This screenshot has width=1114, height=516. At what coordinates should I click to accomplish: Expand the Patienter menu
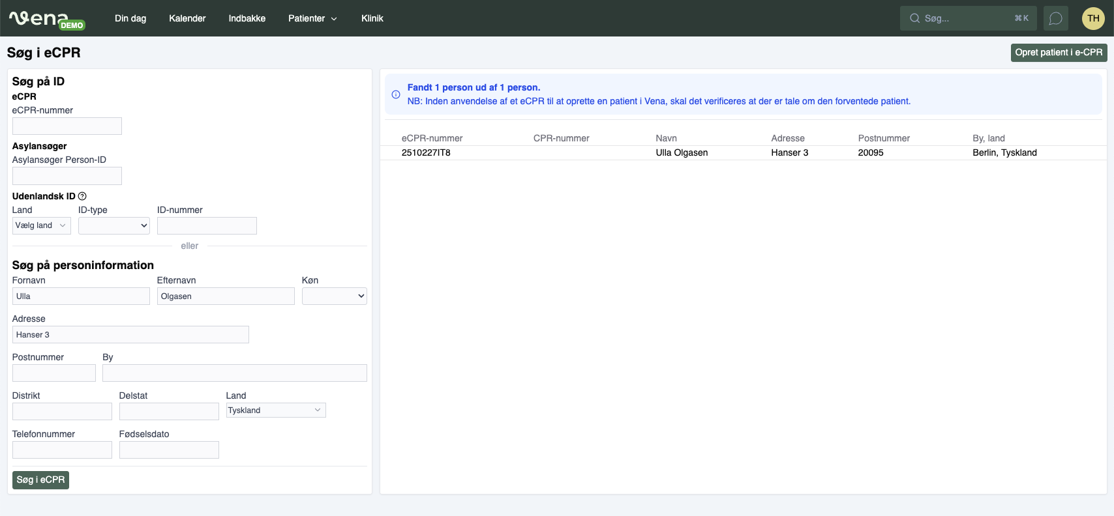pos(312,18)
